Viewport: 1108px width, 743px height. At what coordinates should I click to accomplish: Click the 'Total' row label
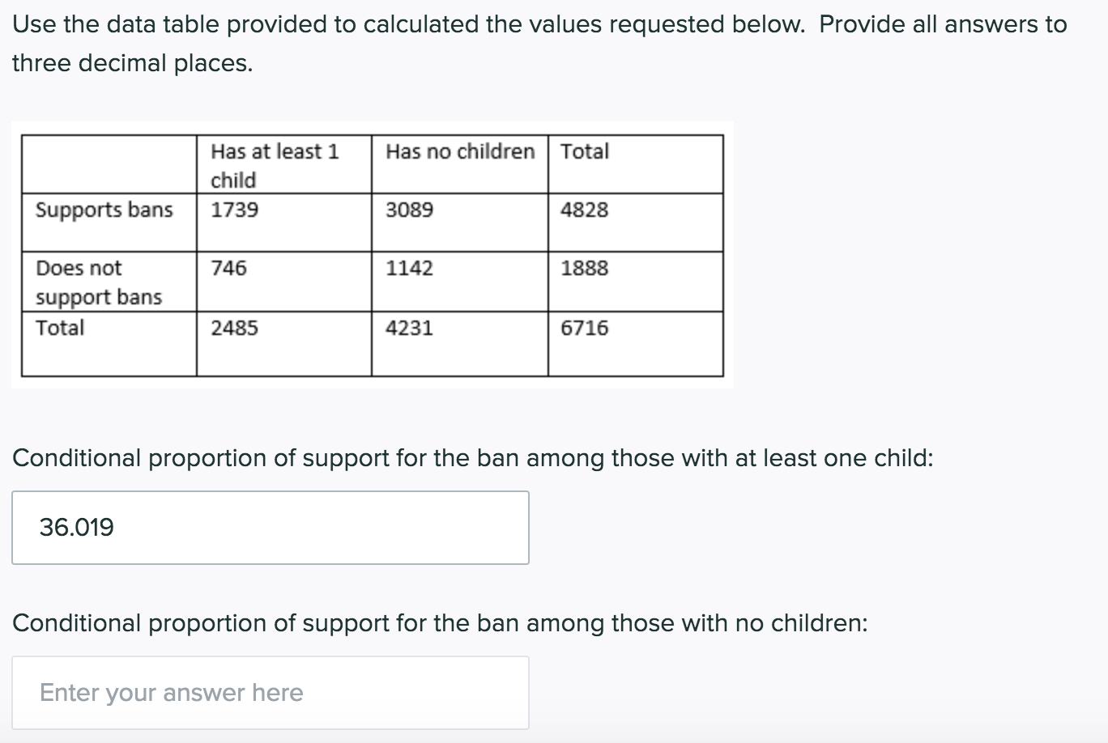click(x=60, y=328)
